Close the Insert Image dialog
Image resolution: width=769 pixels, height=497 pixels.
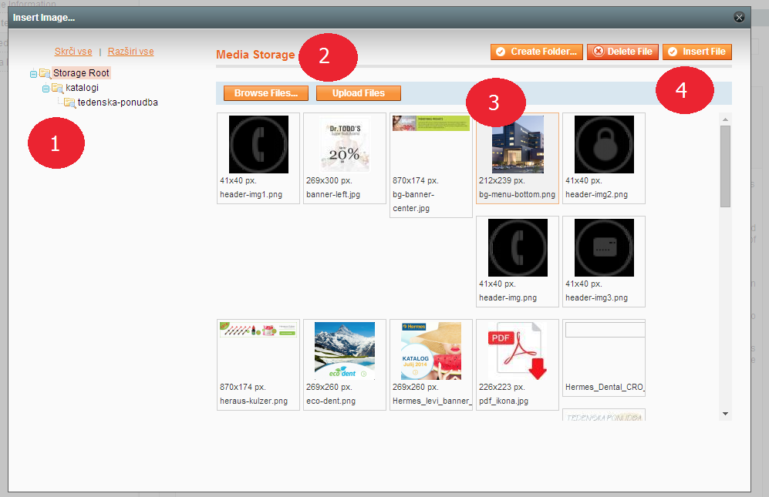(x=739, y=17)
